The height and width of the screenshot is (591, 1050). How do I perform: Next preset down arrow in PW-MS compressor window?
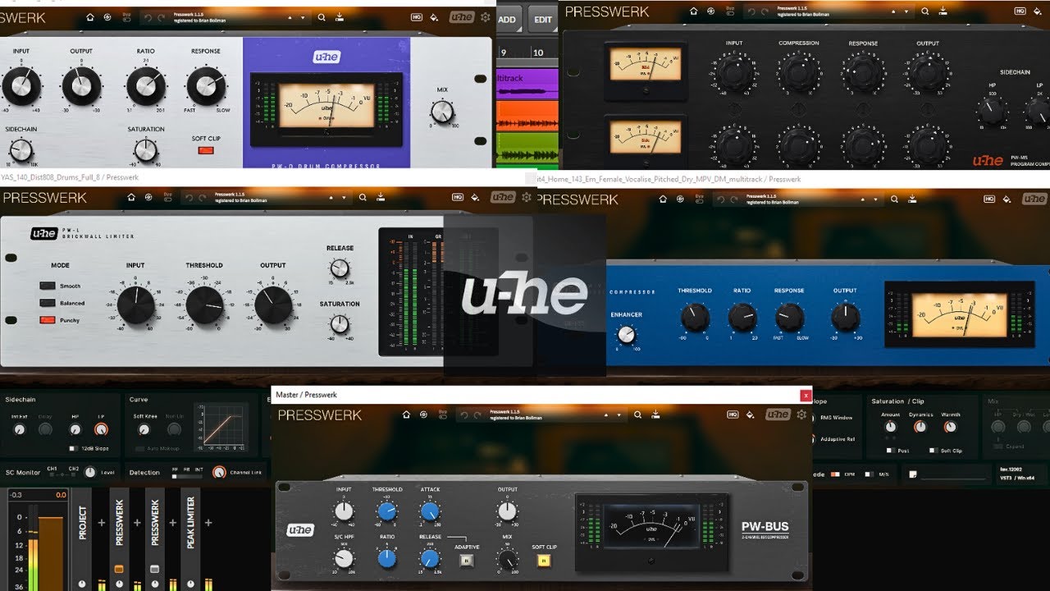pyautogui.click(x=906, y=11)
